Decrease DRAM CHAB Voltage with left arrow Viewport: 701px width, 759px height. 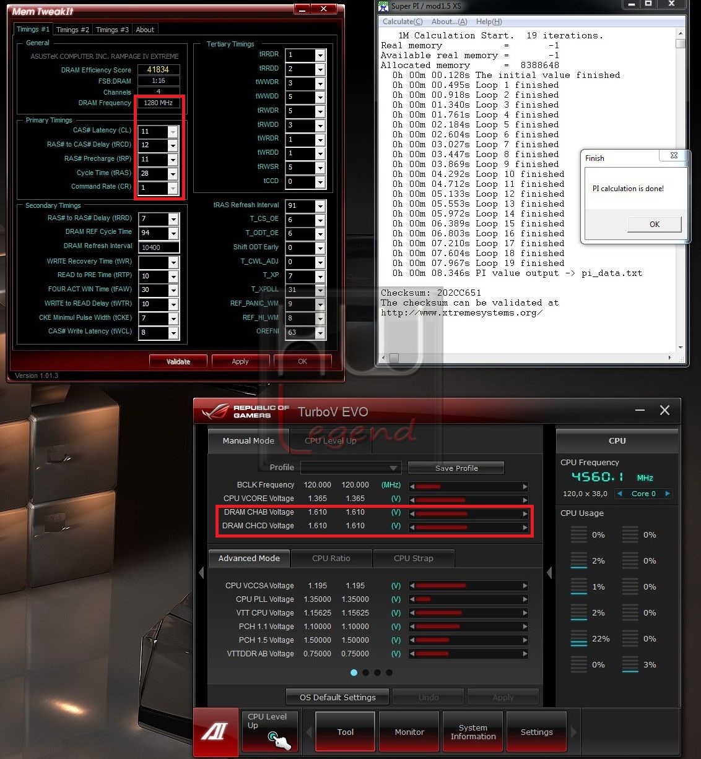(x=412, y=513)
